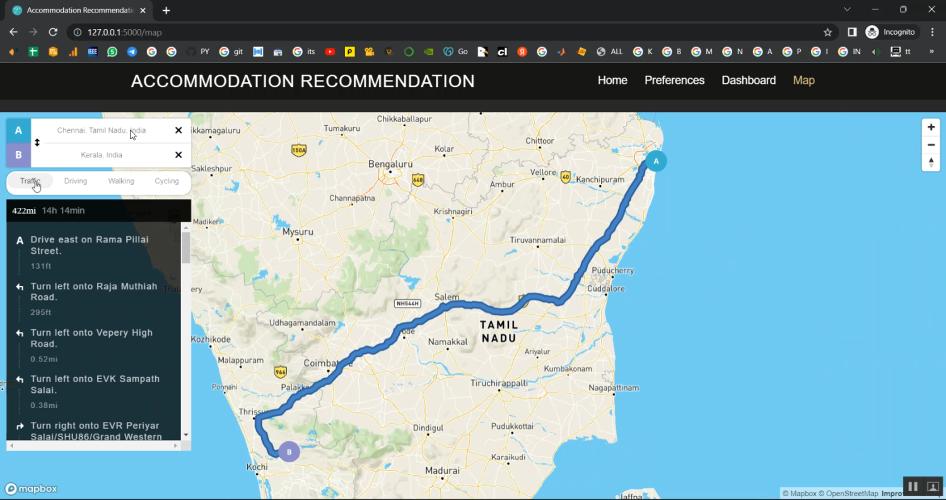
Task: Choose Cycling routing profile
Action: (166, 181)
